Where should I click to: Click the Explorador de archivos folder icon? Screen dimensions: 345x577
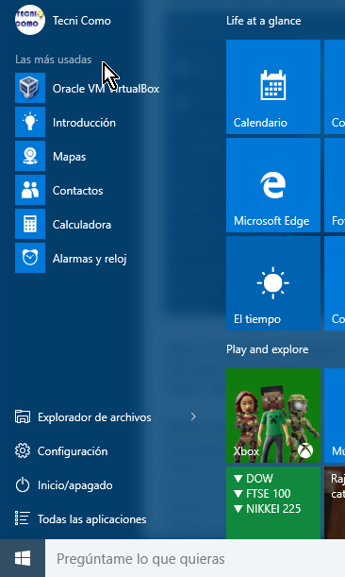coord(23,416)
